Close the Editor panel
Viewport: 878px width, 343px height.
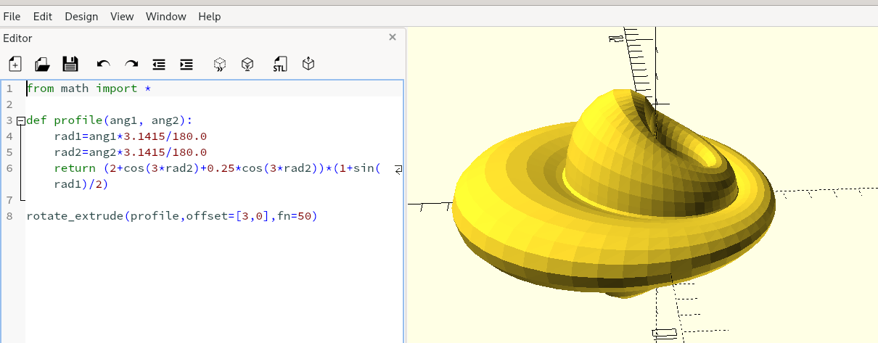(393, 37)
